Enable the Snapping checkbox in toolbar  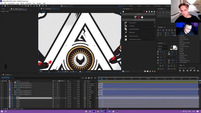(x=62, y=6)
